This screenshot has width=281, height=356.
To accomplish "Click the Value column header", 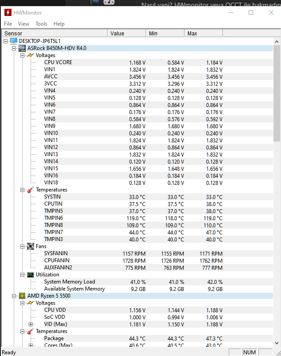I will pyautogui.click(x=127, y=33).
